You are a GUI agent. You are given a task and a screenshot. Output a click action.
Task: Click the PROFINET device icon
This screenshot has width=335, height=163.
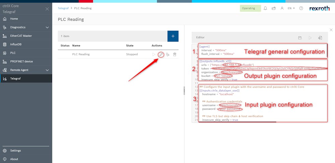[x=5, y=62]
